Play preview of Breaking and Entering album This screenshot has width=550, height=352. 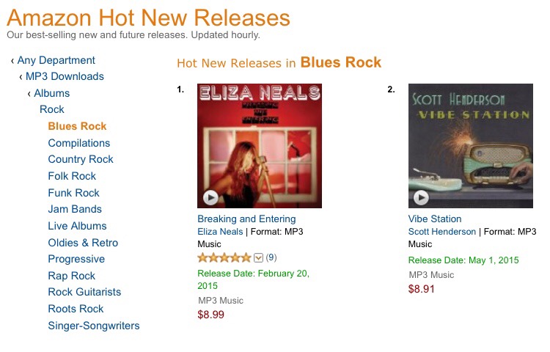[210, 198]
